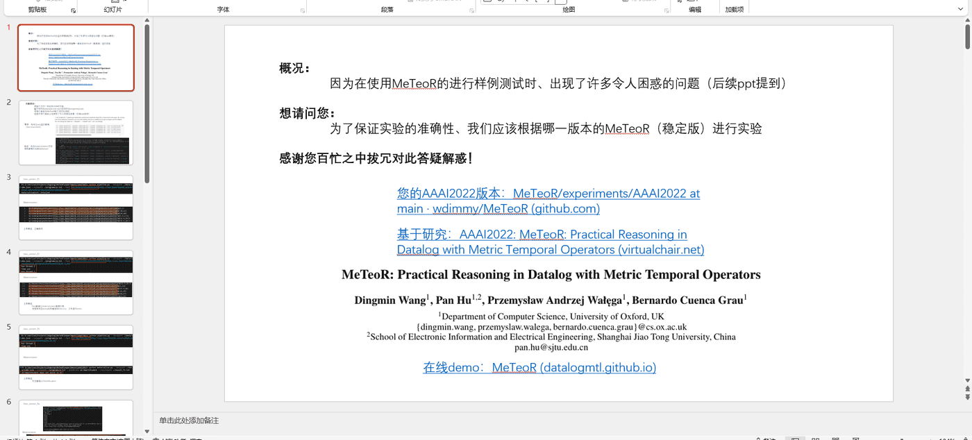Image resolution: width=972 pixels, height=440 pixels.
Task: Open the AAAI2022版本 GitHub hyperlink
Action: (x=548, y=201)
